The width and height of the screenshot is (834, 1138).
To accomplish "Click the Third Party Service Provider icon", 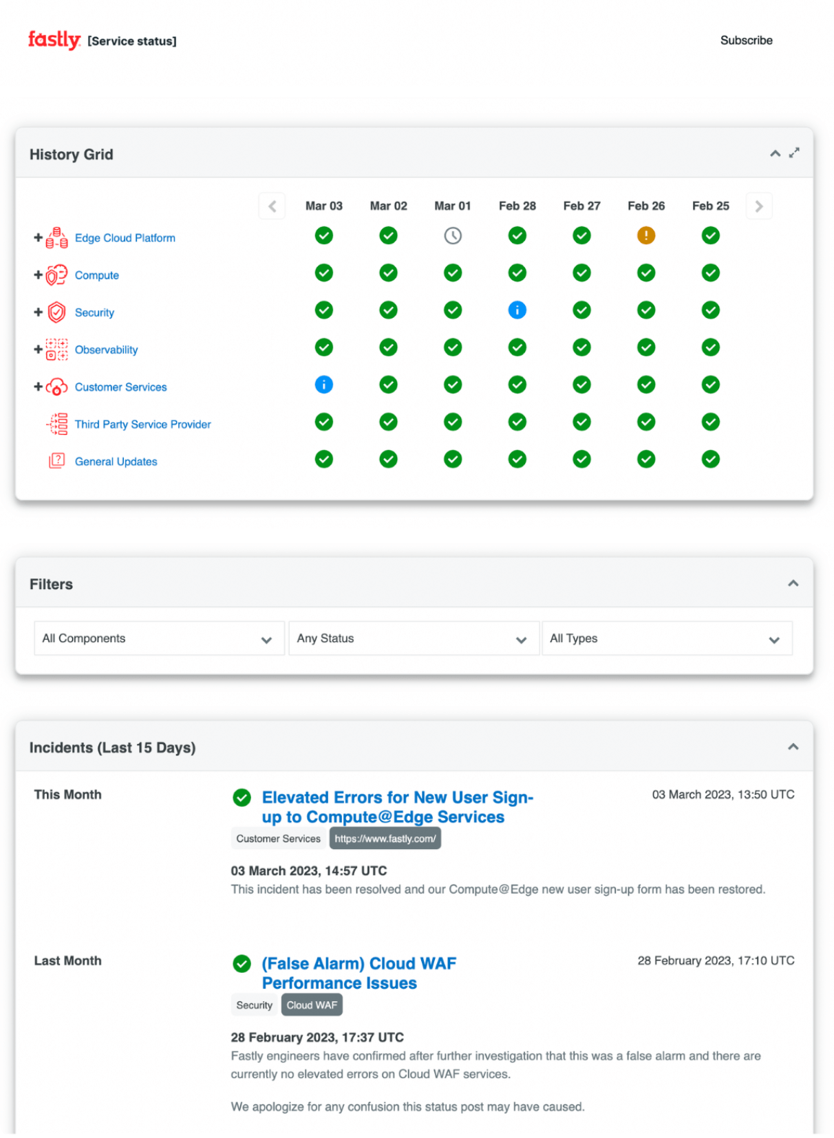I will pos(57,425).
